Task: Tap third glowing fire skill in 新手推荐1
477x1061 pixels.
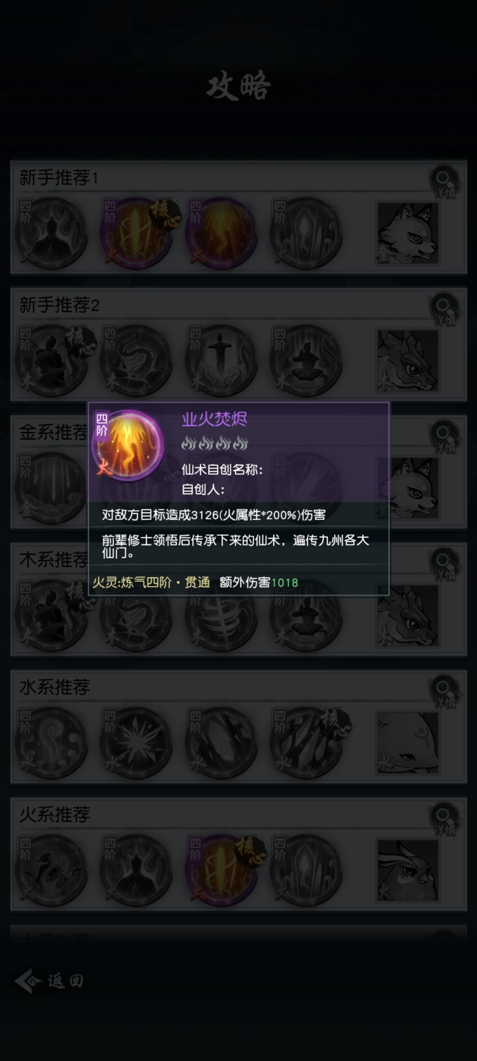Action: click(x=221, y=233)
